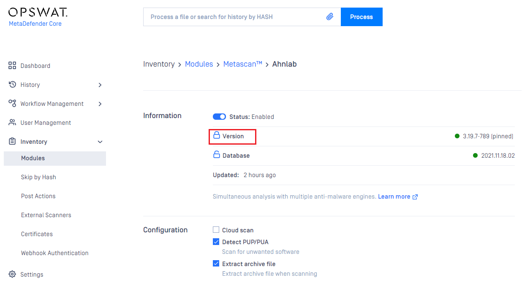522x288 pixels.
Task: Click the paperclip attach file icon
Action: coord(330,17)
